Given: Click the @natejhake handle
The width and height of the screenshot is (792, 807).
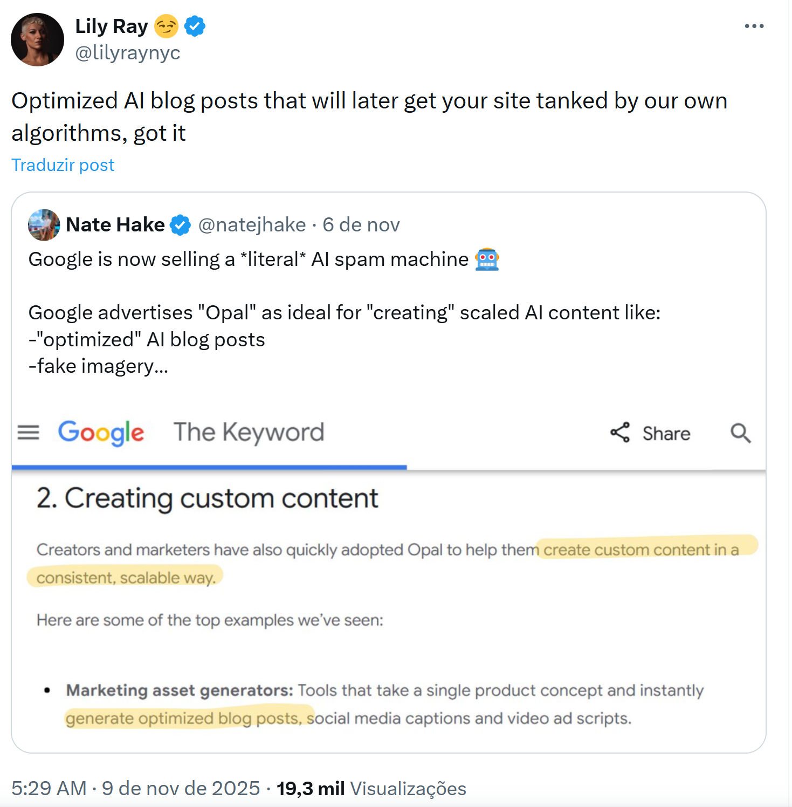Looking at the screenshot, I should coord(252,225).
